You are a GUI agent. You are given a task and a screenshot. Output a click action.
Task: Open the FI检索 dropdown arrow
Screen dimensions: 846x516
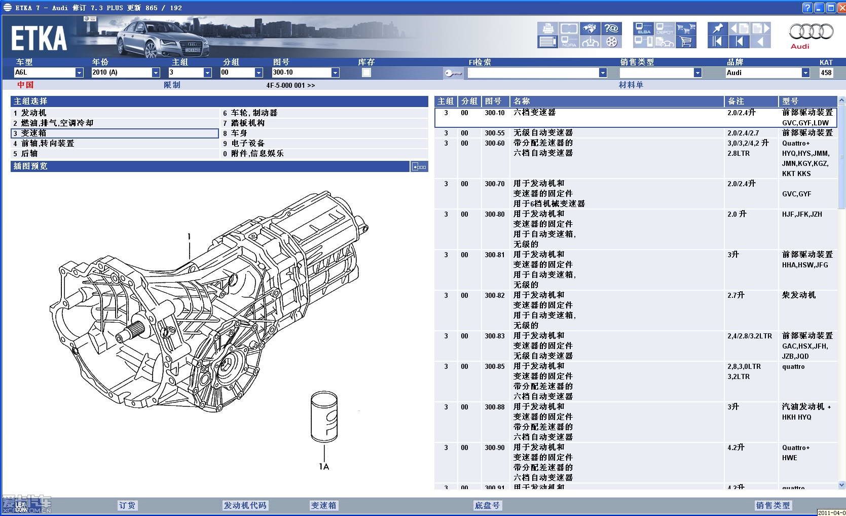click(x=603, y=73)
